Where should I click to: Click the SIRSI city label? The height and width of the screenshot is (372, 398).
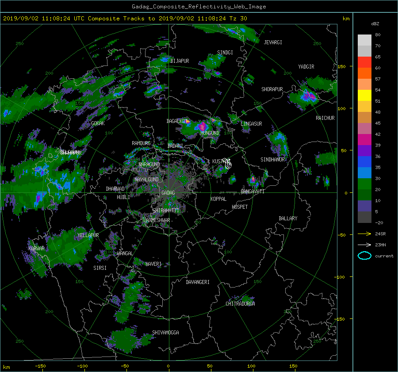100,268
